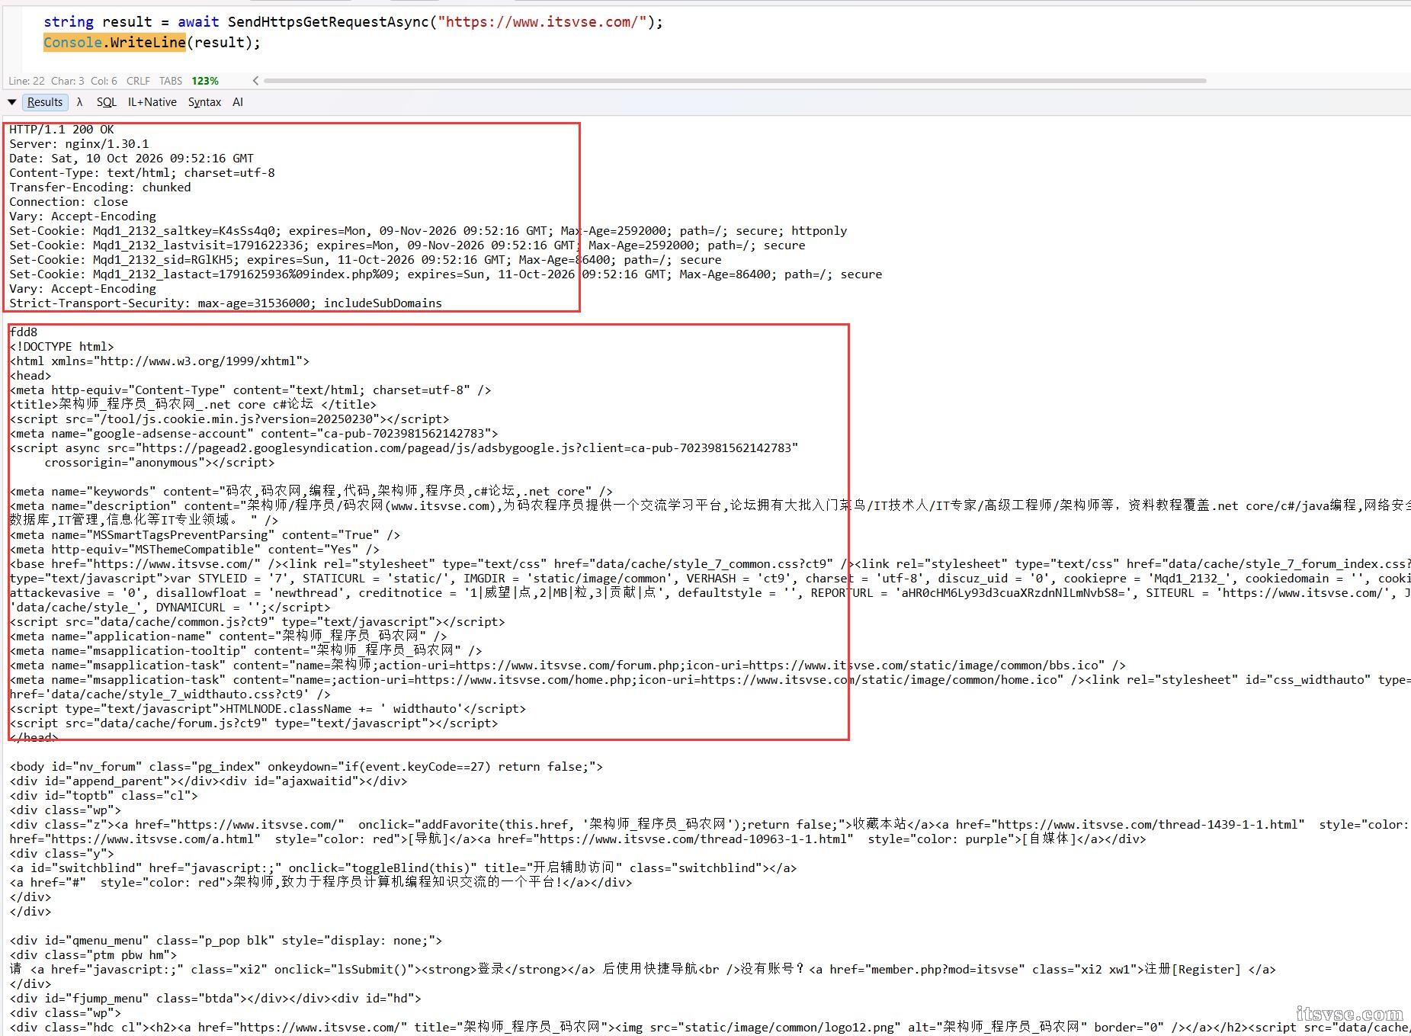Click the "https://www.itsvse.com/" string in the code
Viewport: 1411px width, 1036px height.
pyautogui.click(x=542, y=22)
